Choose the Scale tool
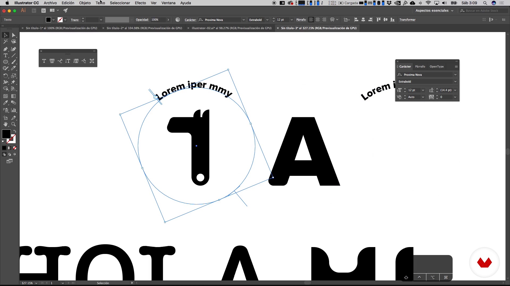 pyautogui.click(x=14, y=76)
